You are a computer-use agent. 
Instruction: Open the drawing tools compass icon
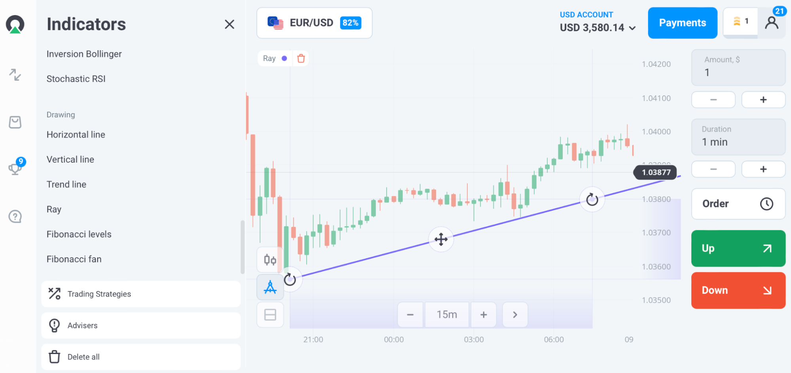pos(270,287)
